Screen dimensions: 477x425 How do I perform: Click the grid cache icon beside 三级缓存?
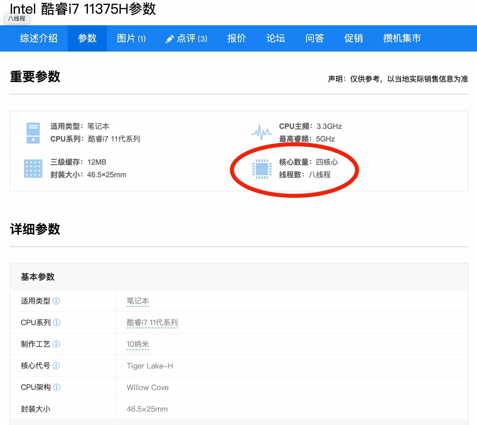point(33,169)
